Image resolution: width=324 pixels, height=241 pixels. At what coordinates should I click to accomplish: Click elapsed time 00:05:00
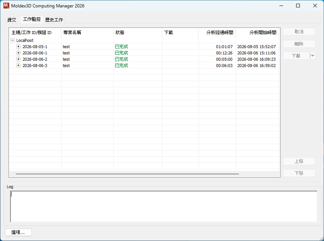pyautogui.click(x=224, y=60)
